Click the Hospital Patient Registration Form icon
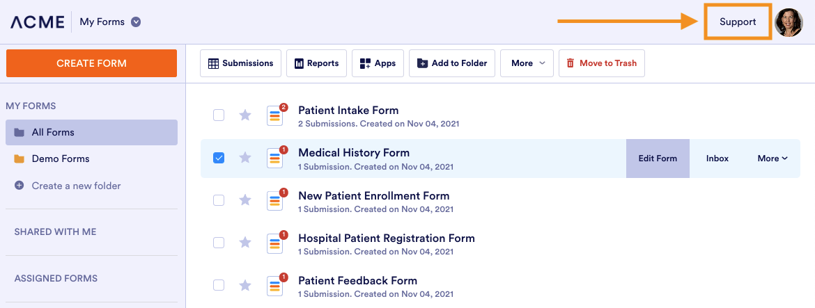This screenshot has width=815, height=308. coord(275,243)
